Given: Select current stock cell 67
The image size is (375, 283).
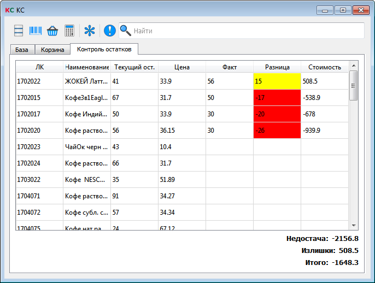Looking at the screenshot, I should (134, 97).
